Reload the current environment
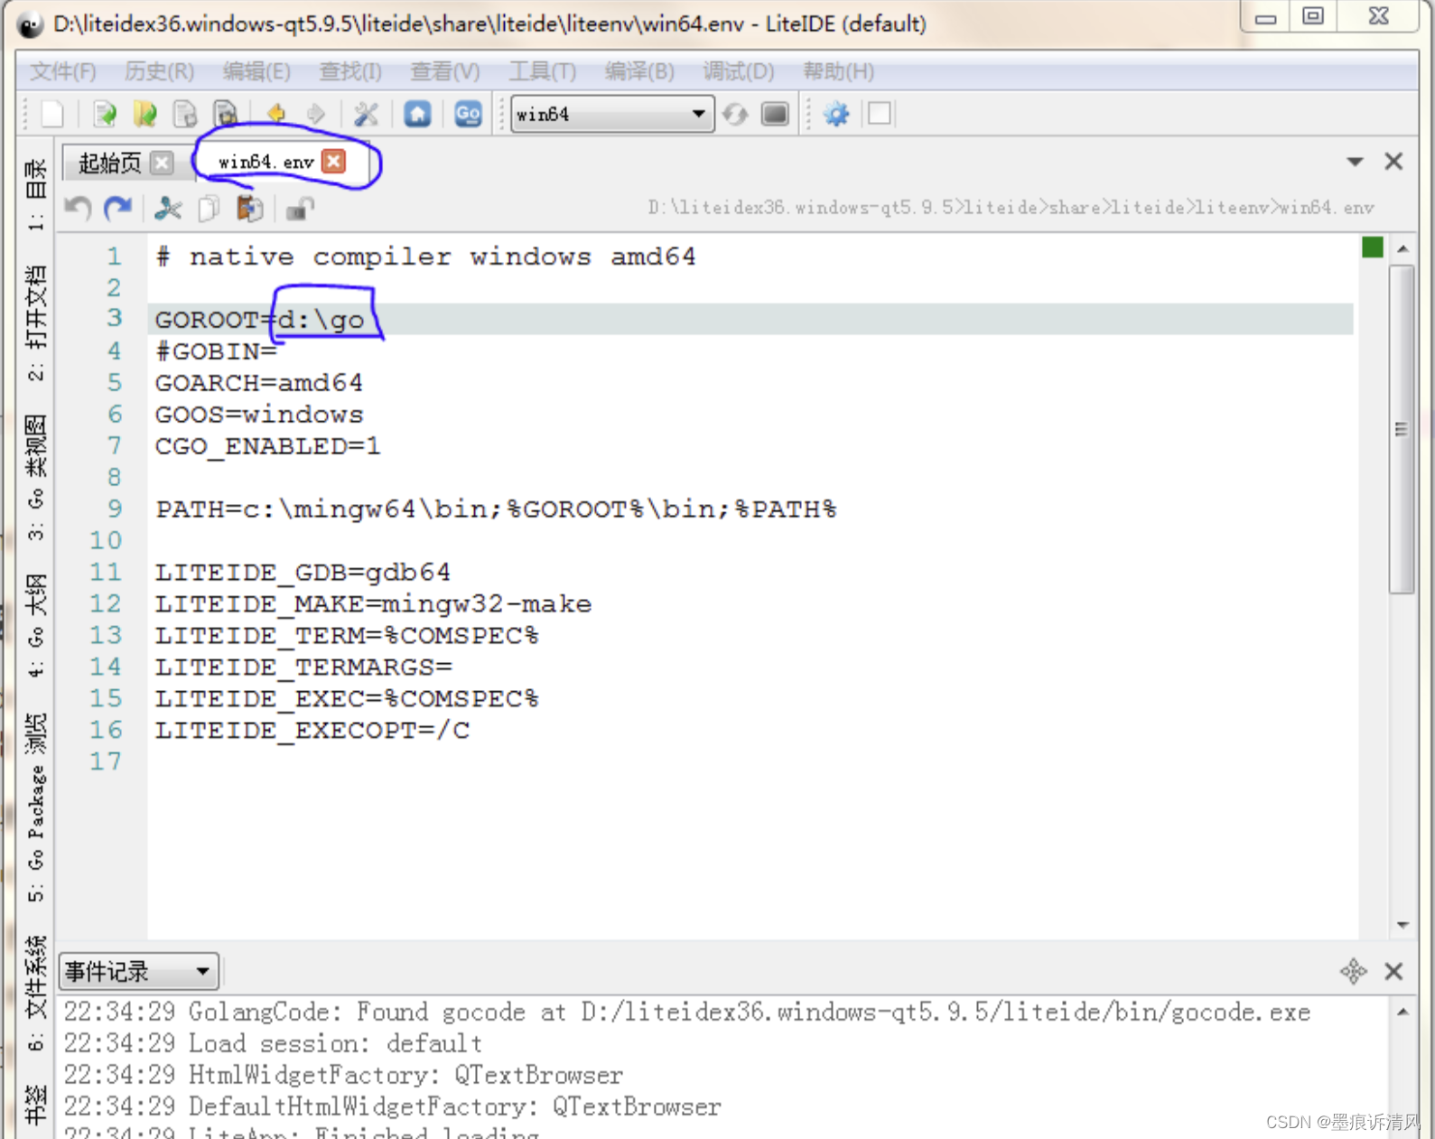The height and width of the screenshot is (1139, 1435). click(x=735, y=114)
